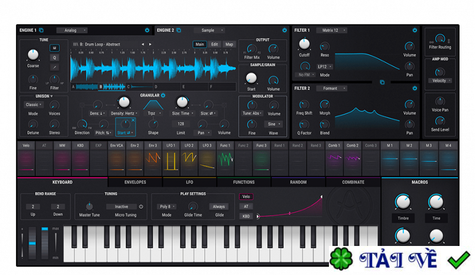This screenshot has height=275, width=475.
Task: Select the LFO 1 modulation slot
Action: (171, 158)
